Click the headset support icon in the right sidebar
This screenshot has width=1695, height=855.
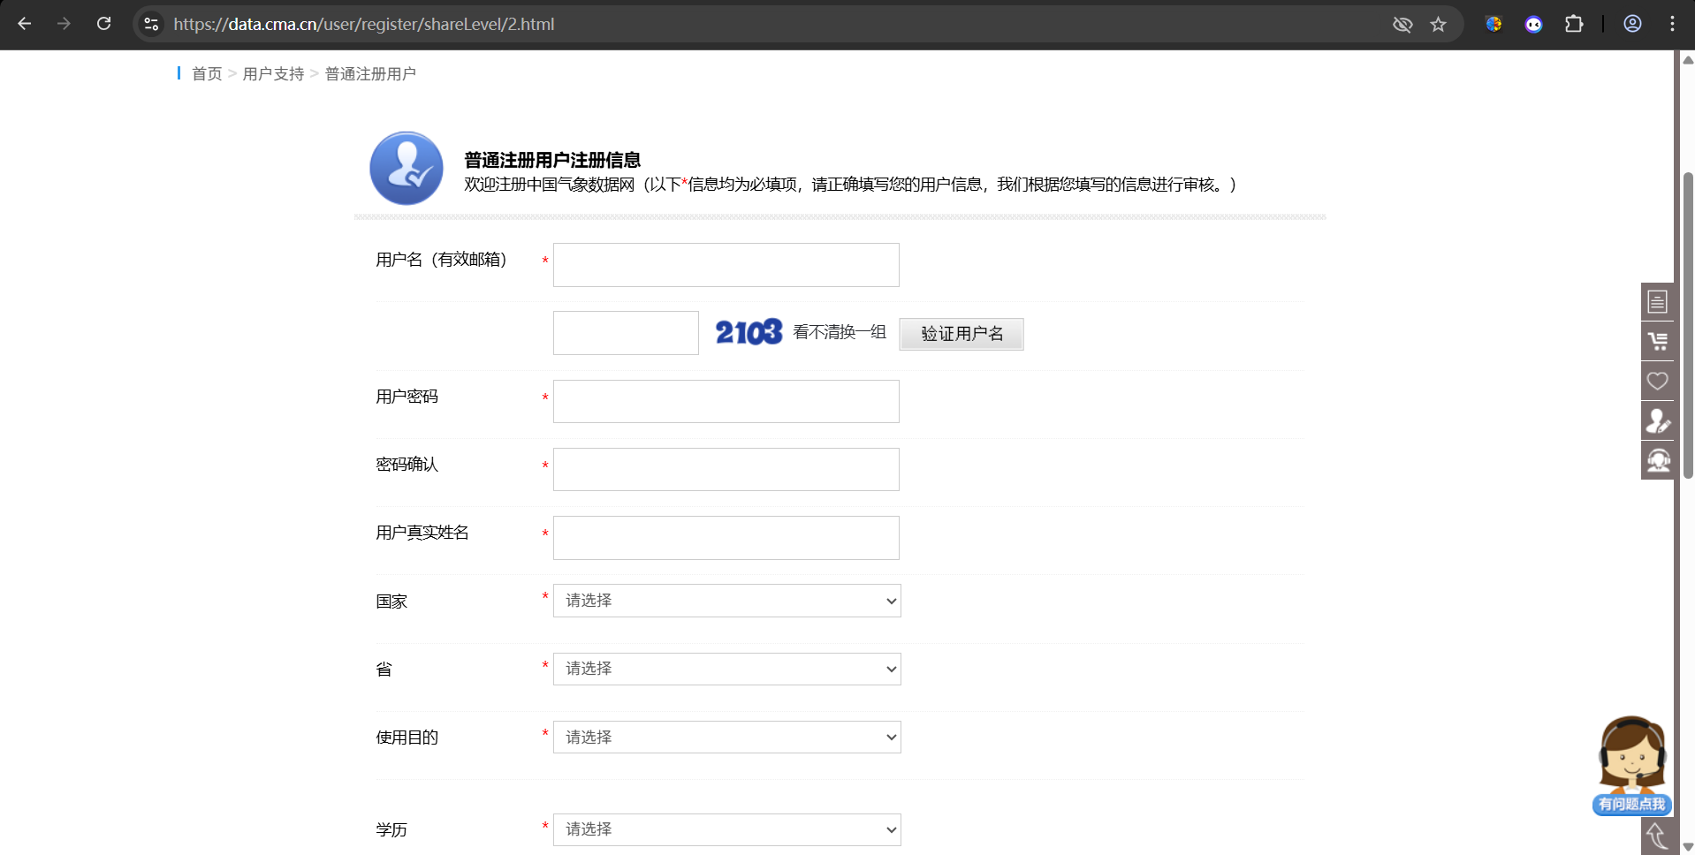tap(1657, 460)
